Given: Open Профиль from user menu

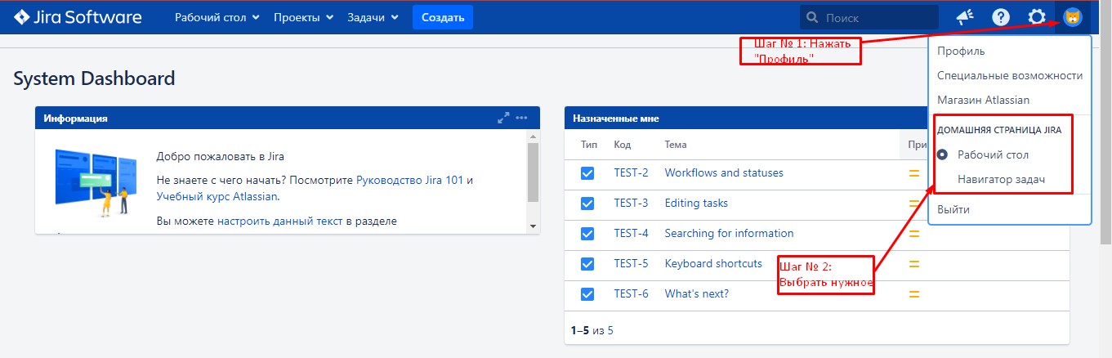Looking at the screenshot, I should [961, 51].
